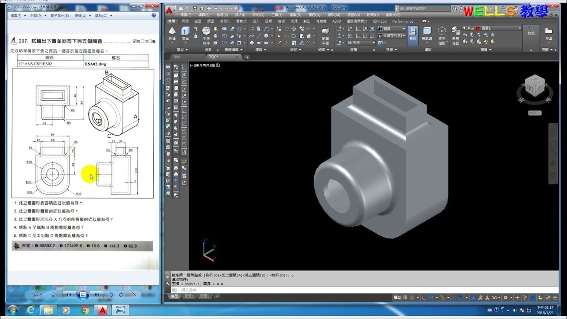The image size is (567, 319).
Task: Click the delete icon in the photo viewer
Action: click(134, 294)
